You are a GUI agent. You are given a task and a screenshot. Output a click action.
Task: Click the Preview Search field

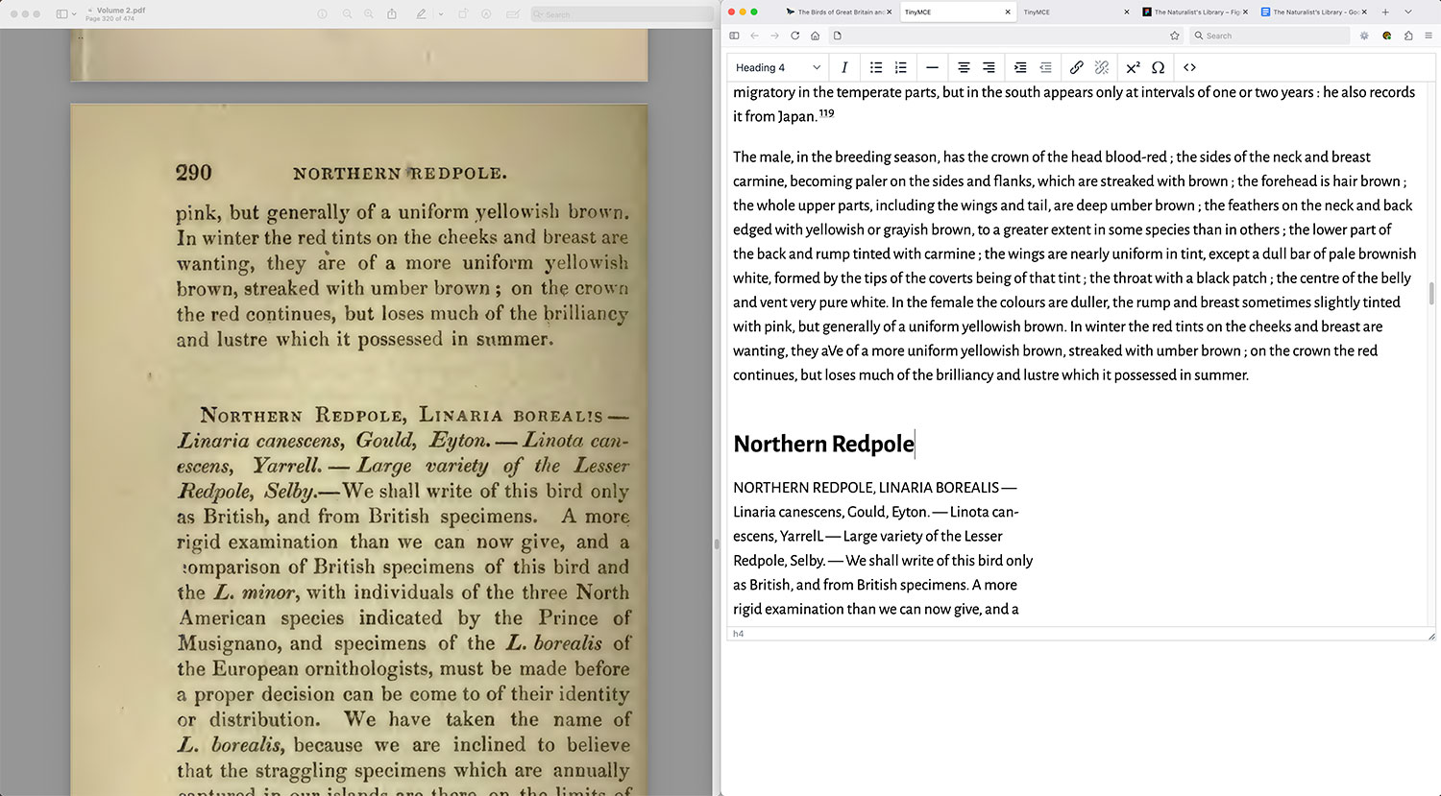pos(622,14)
